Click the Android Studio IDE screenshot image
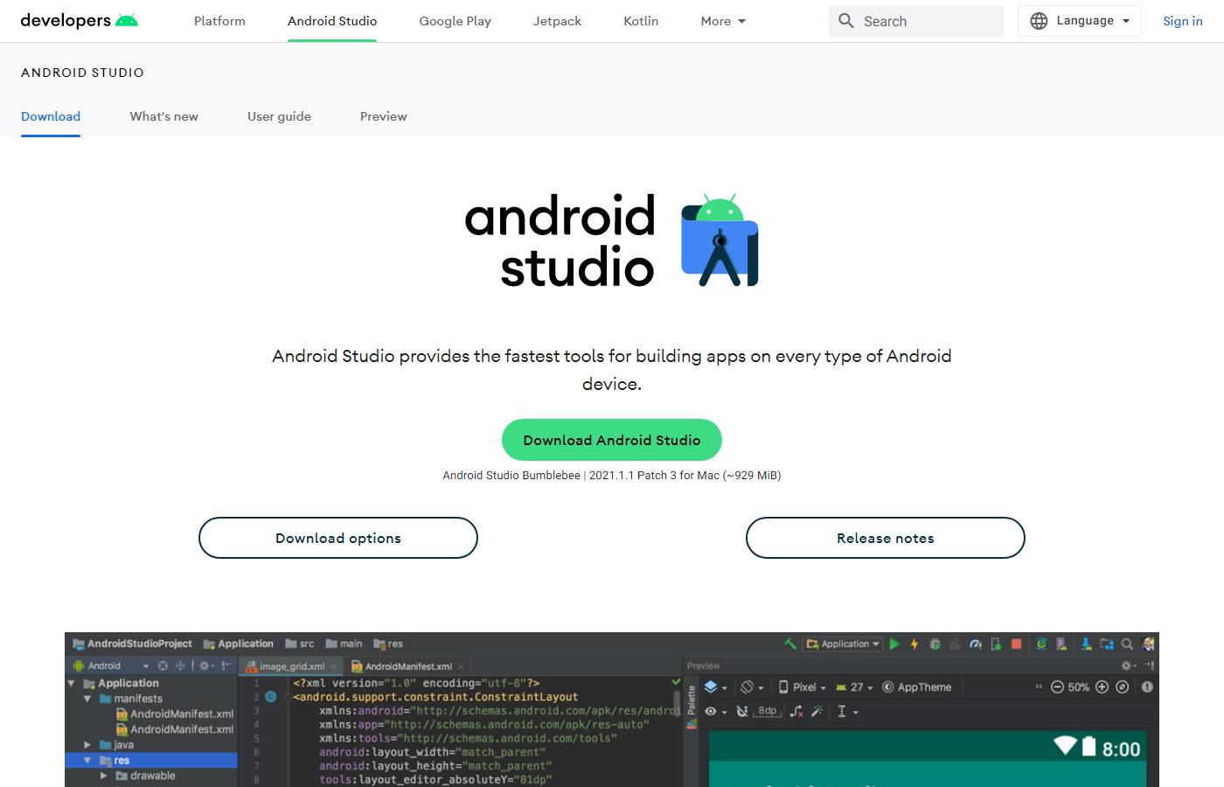Screen dimensions: 1224x787 point(612,709)
